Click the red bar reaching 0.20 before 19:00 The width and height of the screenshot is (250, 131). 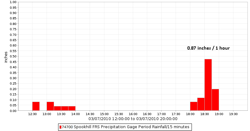tap(215, 100)
